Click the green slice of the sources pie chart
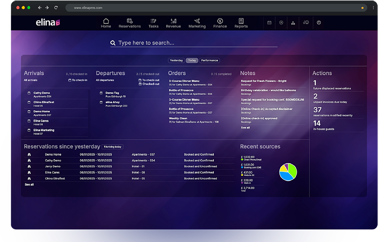 (x=292, y=169)
